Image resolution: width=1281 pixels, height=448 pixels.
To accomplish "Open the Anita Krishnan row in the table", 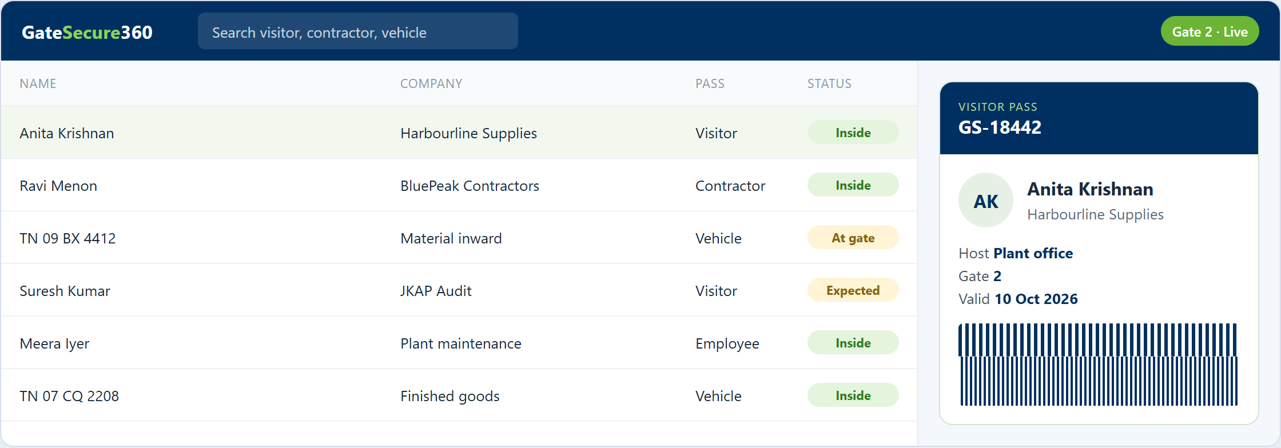I will coord(459,133).
